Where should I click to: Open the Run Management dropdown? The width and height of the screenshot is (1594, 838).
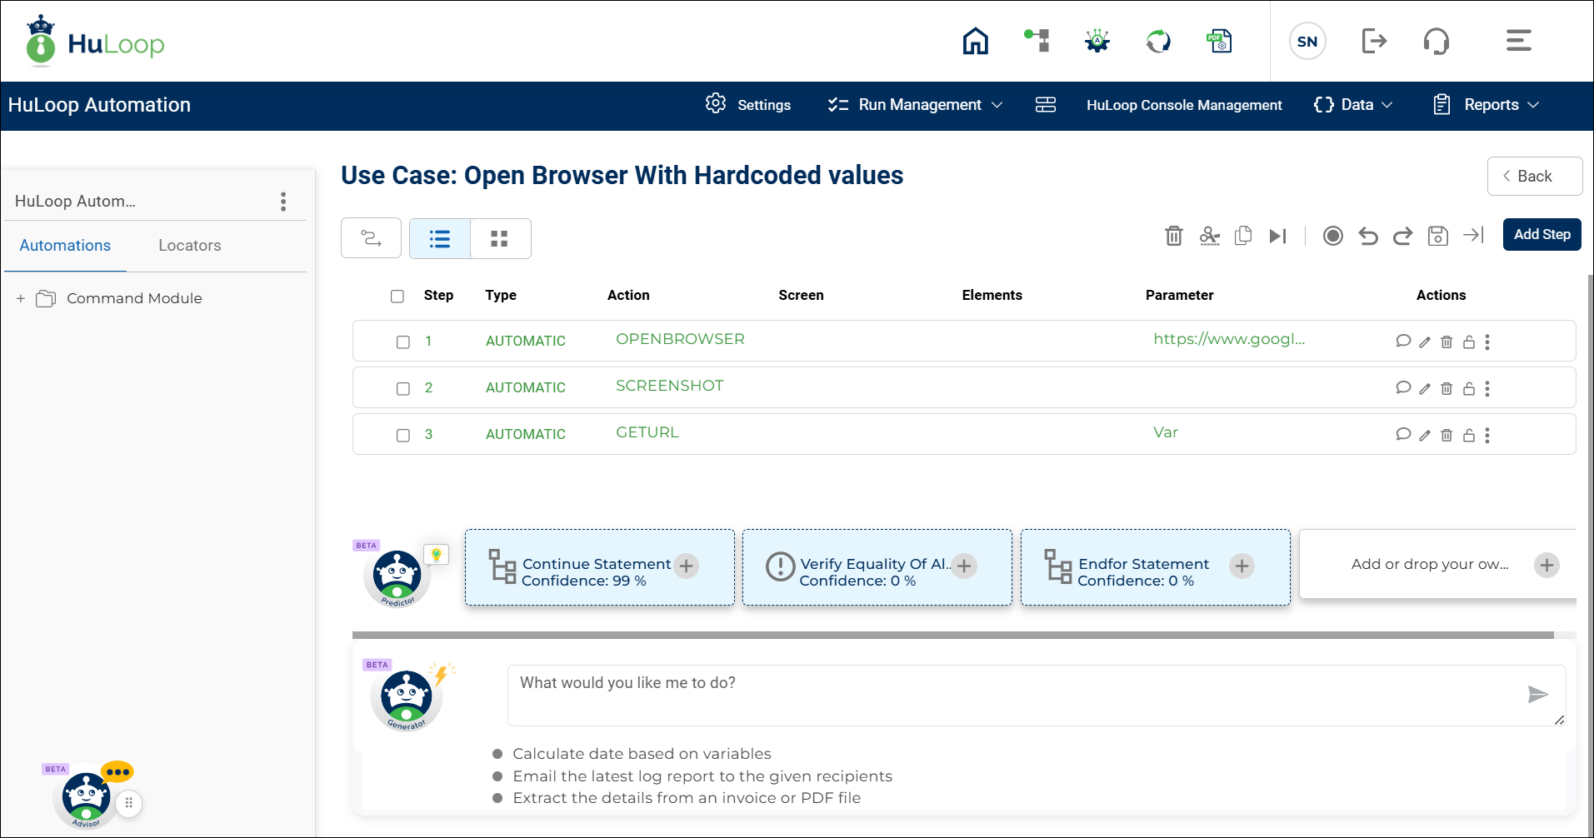915,105
